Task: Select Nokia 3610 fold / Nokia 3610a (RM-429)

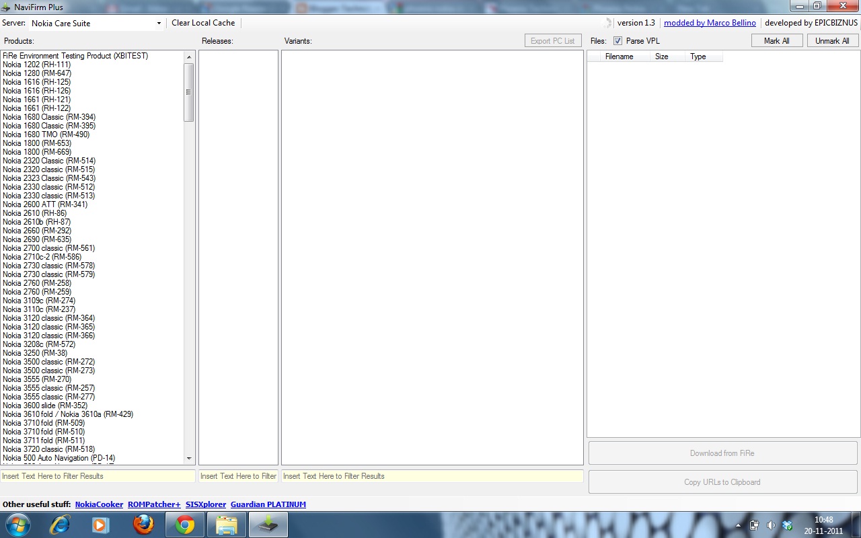Action: pyautogui.click(x=68, y=414)
